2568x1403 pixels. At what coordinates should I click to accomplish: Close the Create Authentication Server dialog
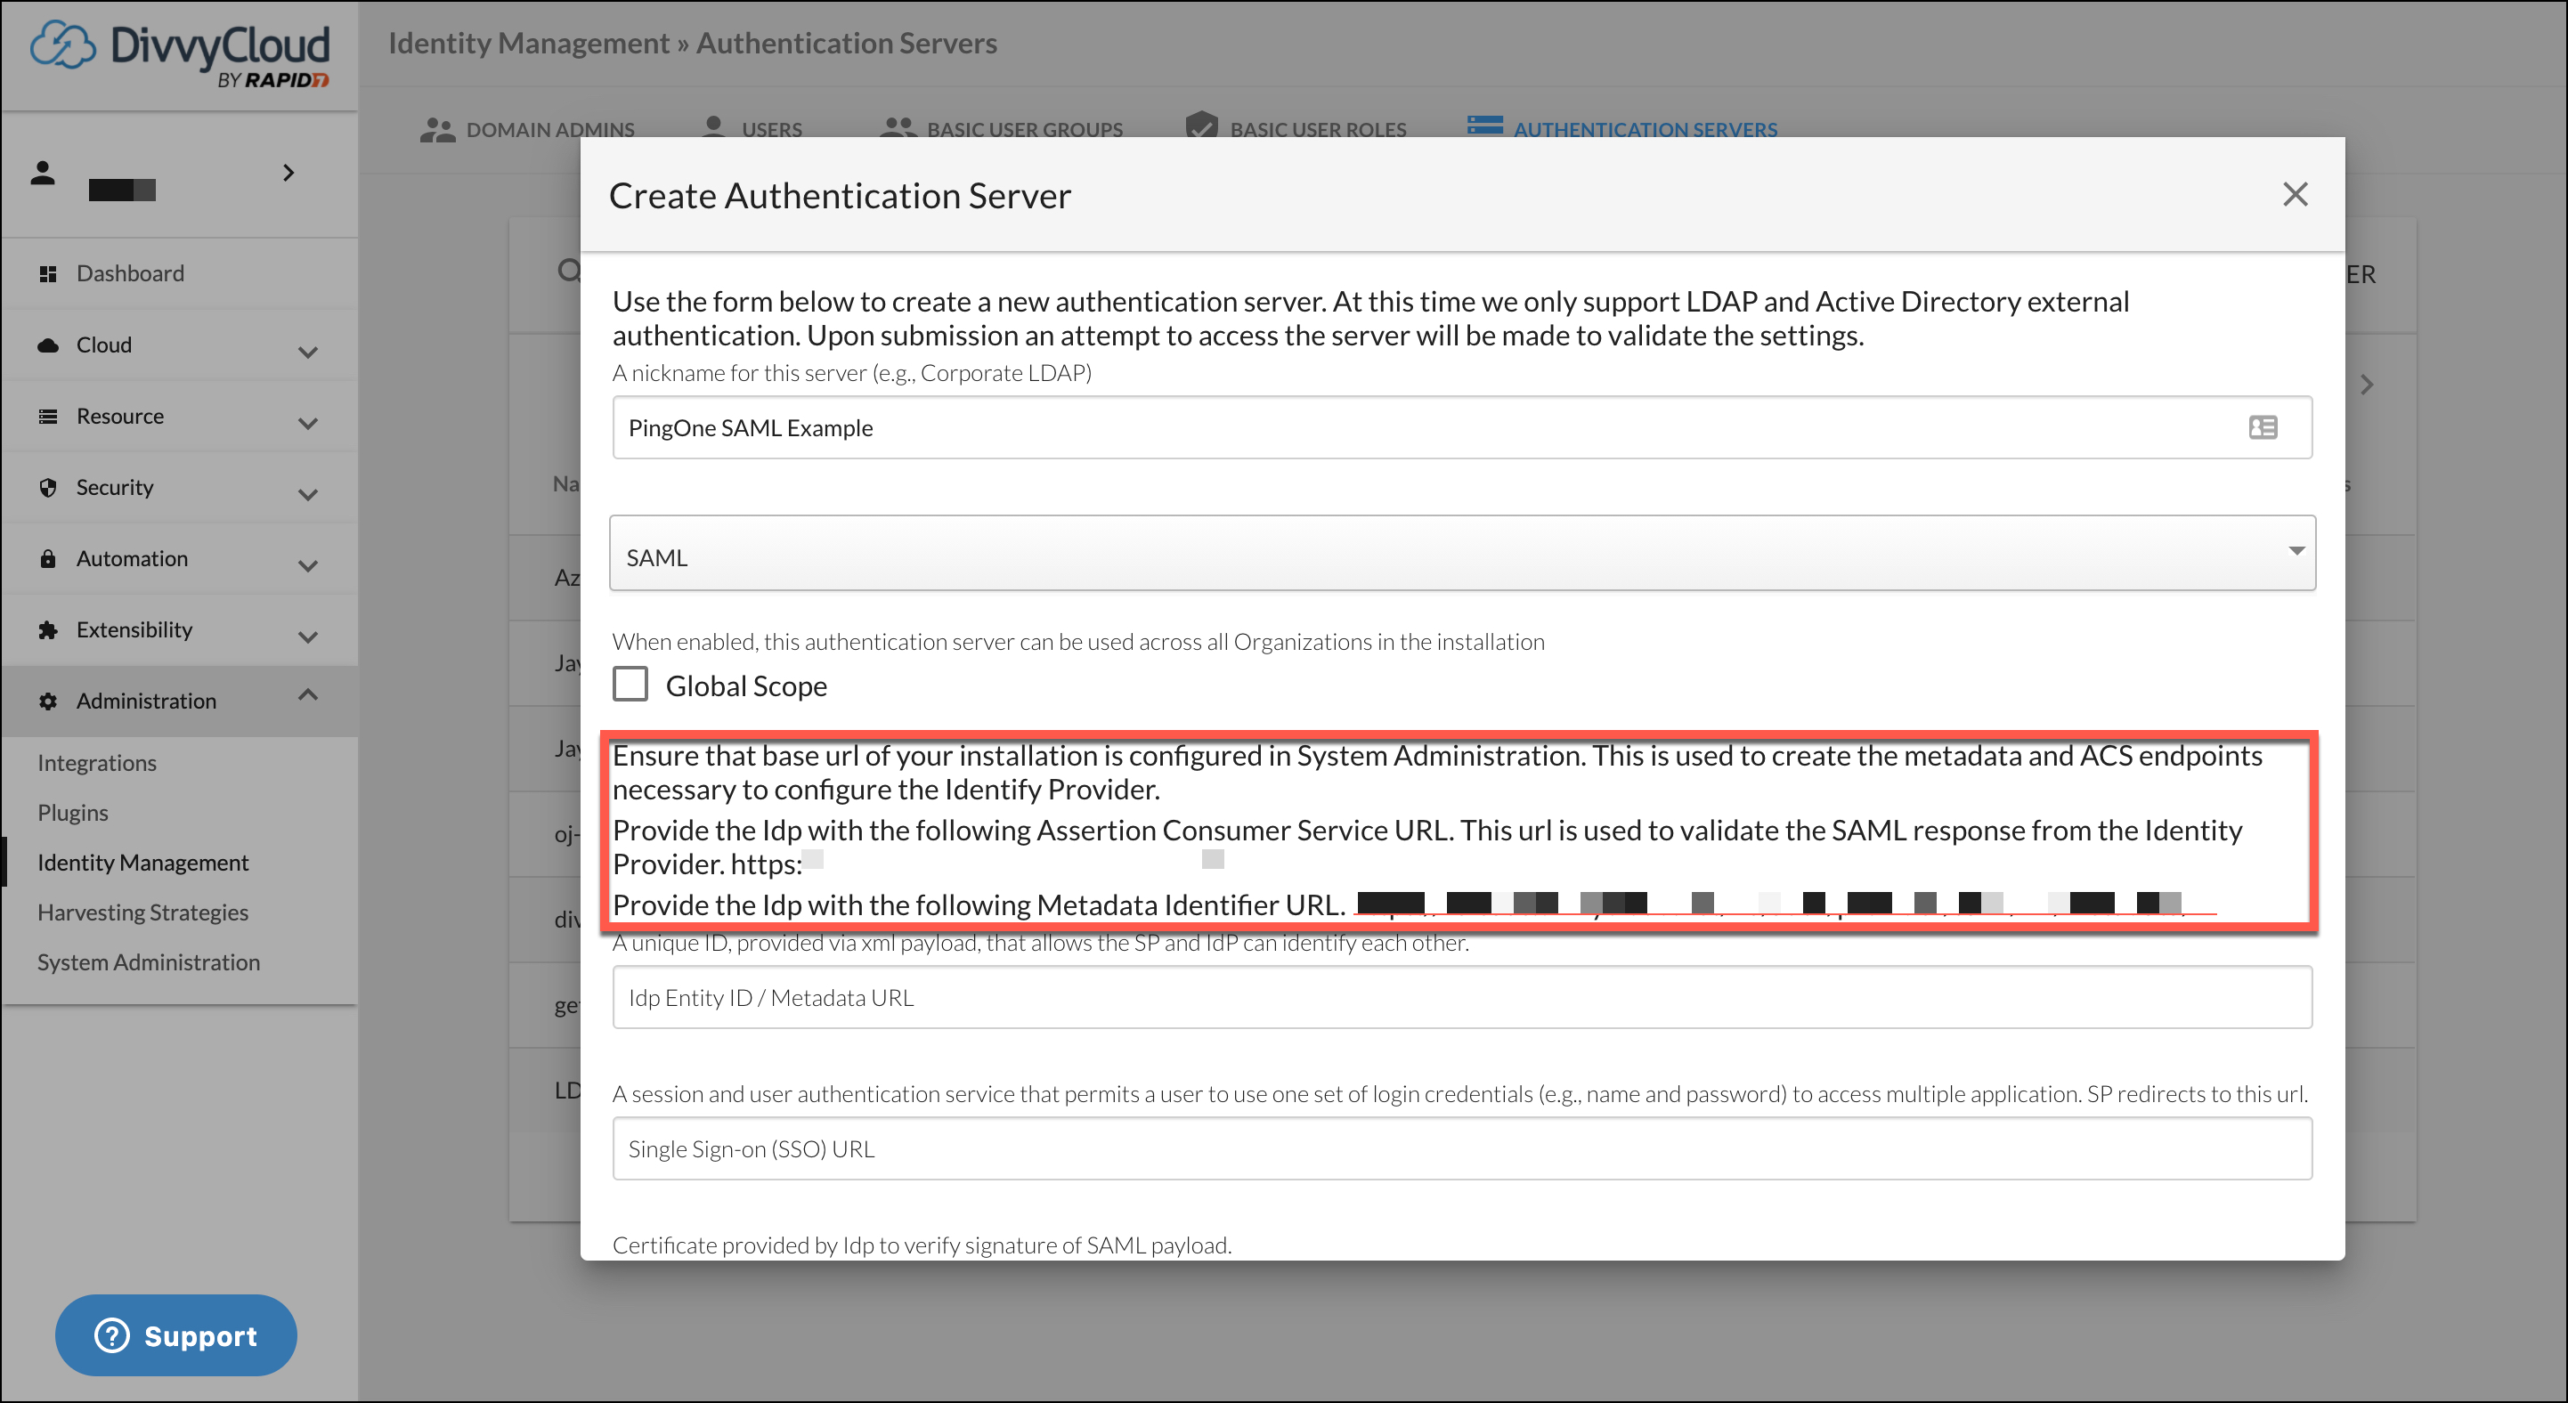(x=2295, y=194)
